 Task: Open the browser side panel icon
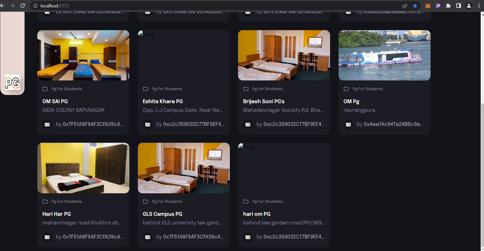pos(458,6)
